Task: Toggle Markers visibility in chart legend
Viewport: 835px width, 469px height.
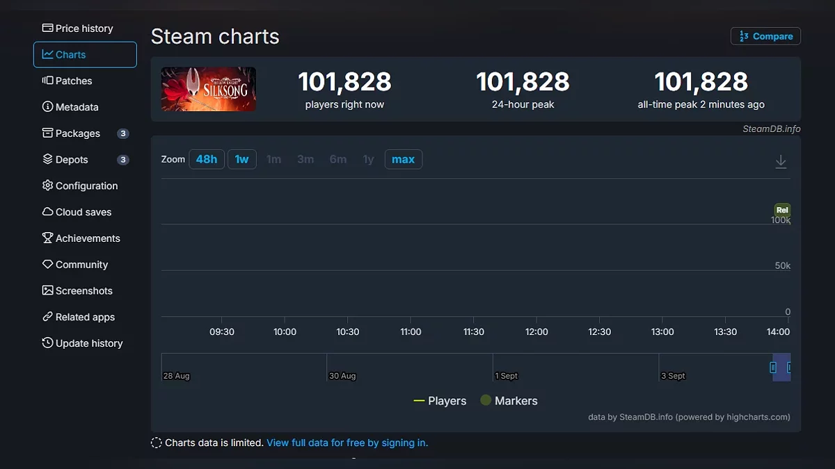Action: point(509,401)
